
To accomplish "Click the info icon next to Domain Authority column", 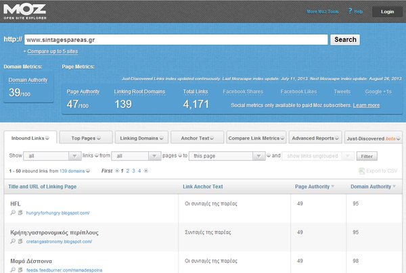I will (x=394, y=187).
